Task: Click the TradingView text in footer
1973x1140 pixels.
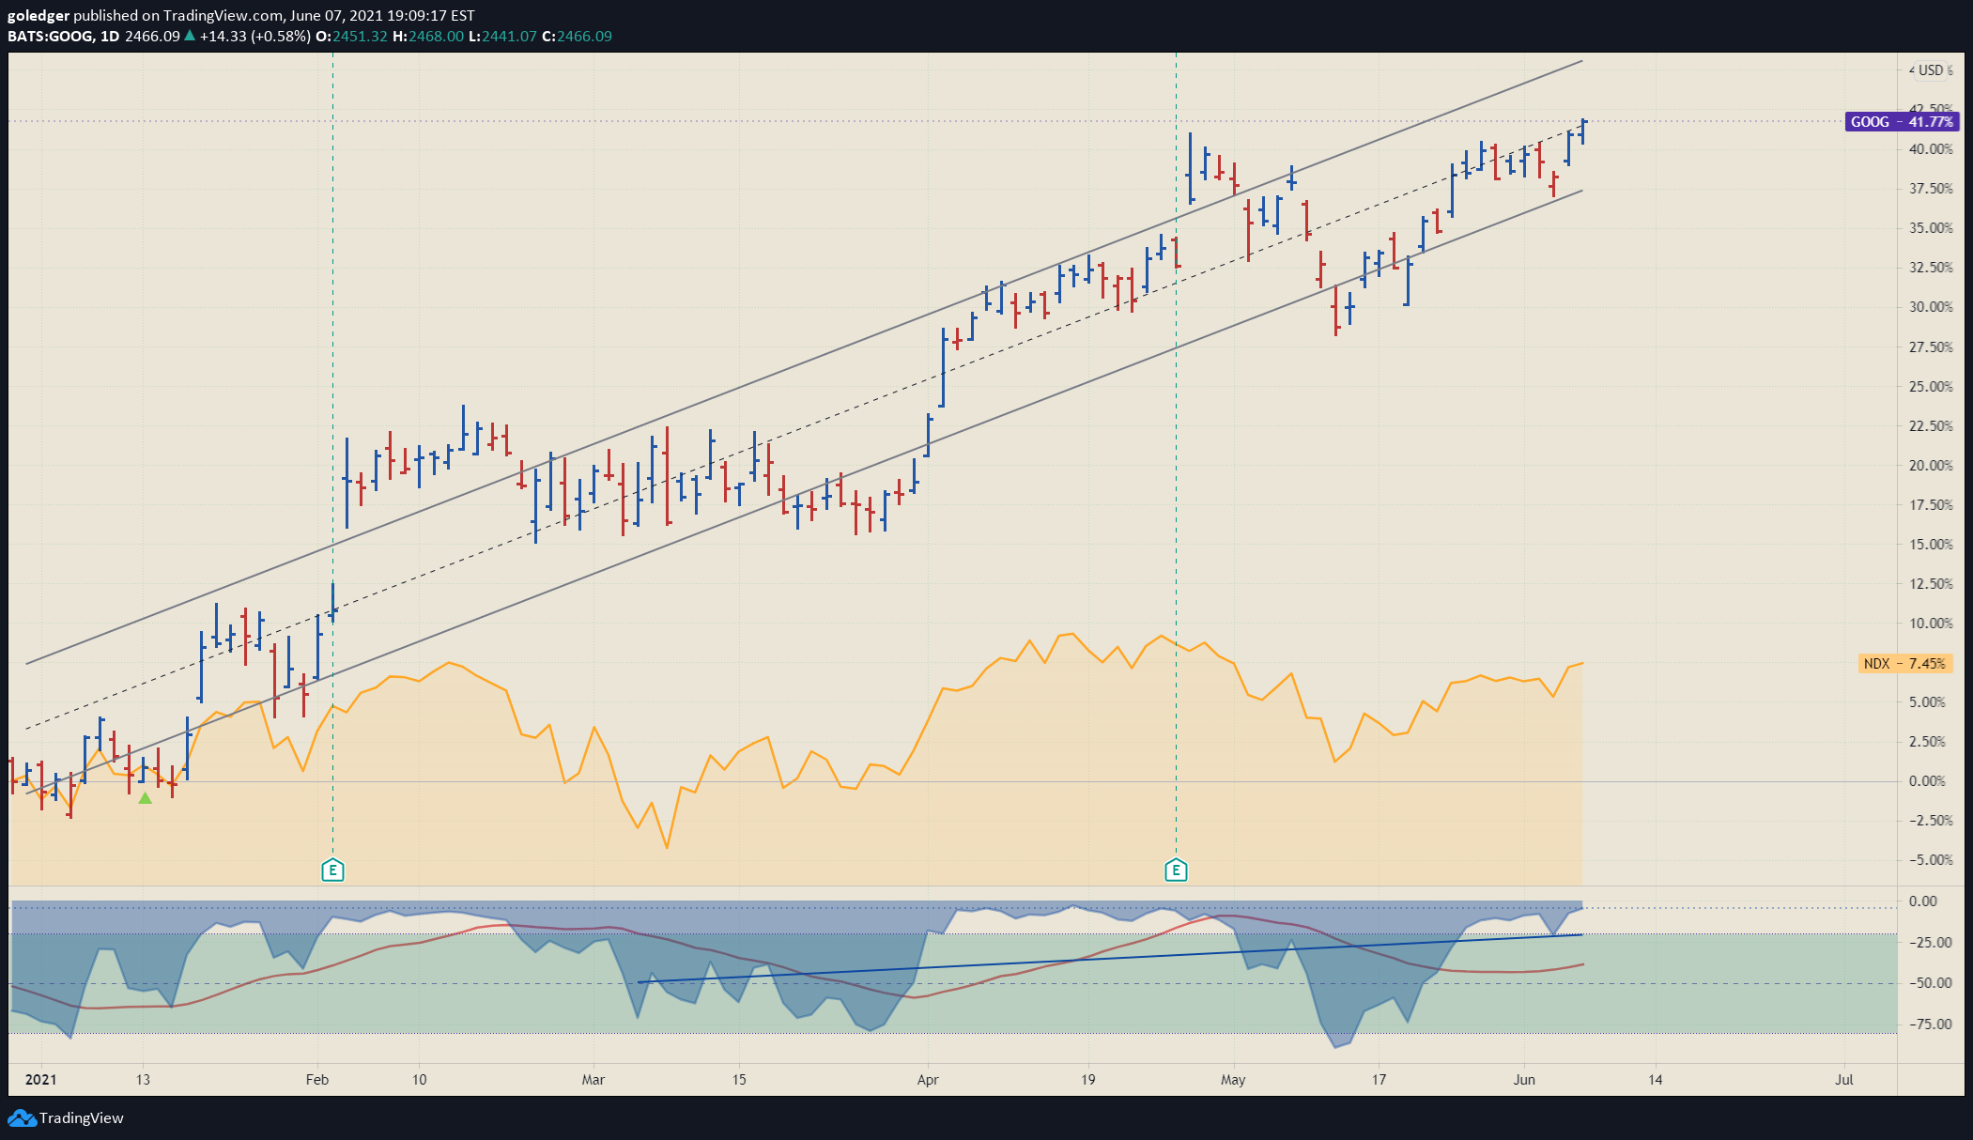Action: coord(82,1117)
